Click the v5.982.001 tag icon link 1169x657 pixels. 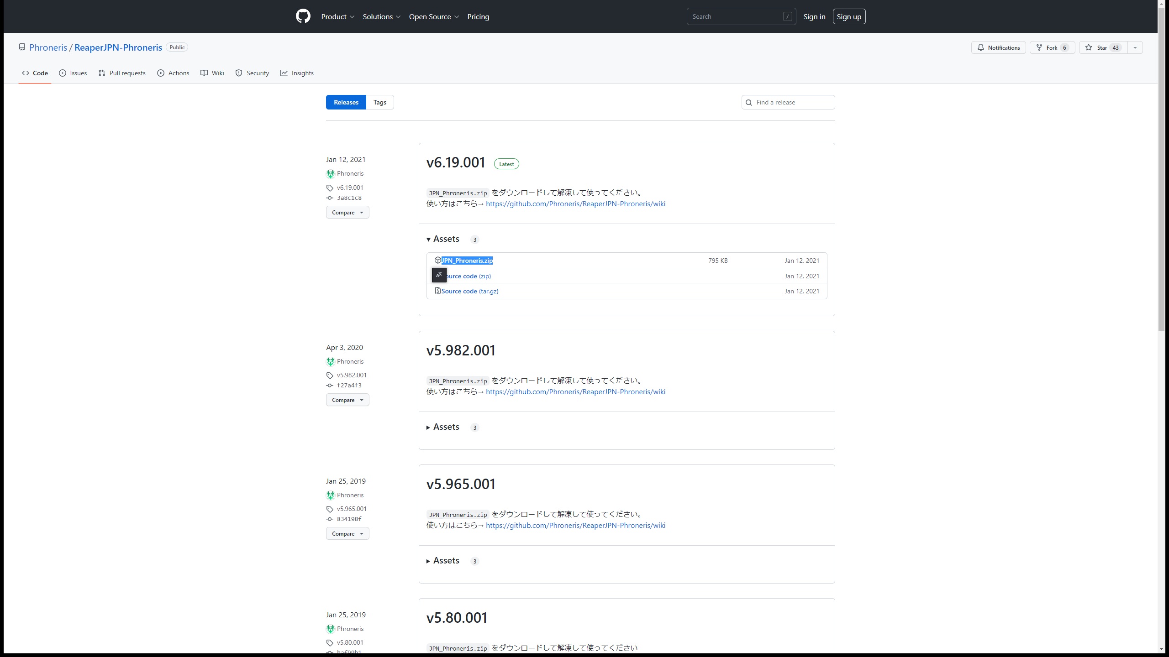[330, 375]
